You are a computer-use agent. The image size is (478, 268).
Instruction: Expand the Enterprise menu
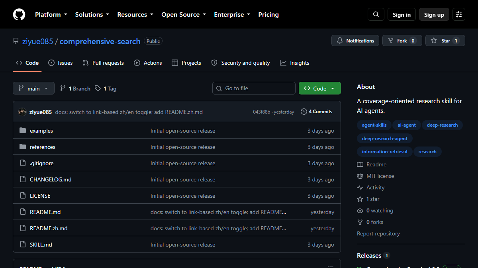(x=232, y=15)
